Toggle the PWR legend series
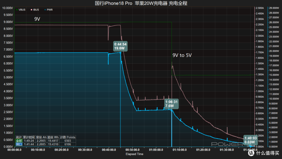 [x=48, y=10]
